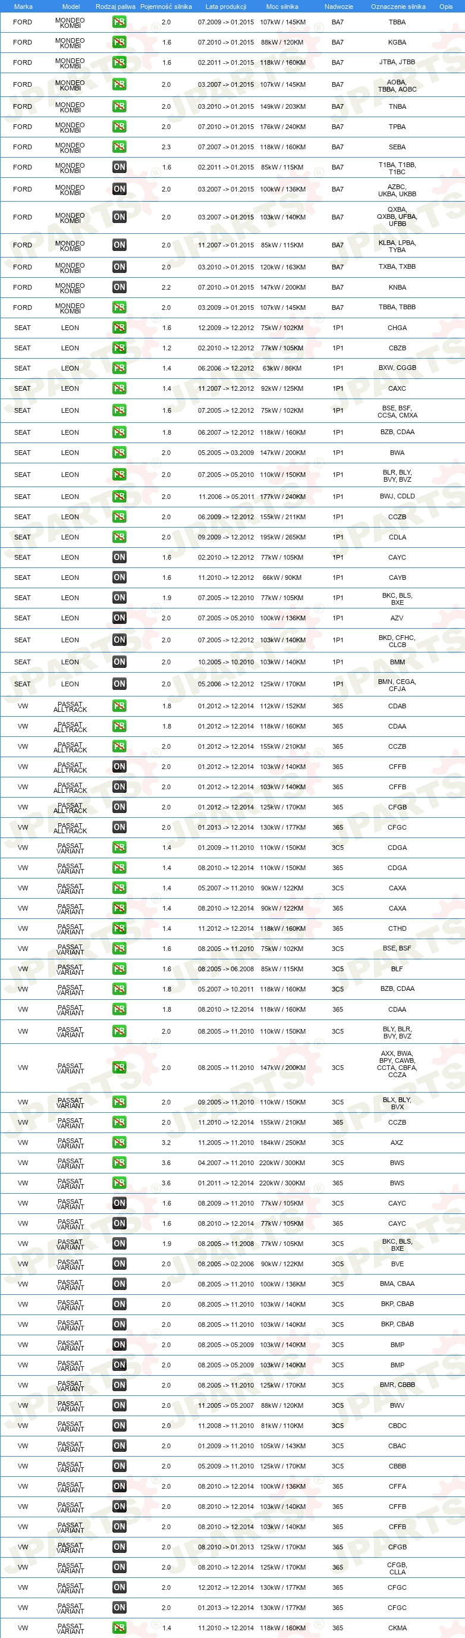
Task: Click petrol icon in Ford TPBA row
Action: click(x=119, y=127)
